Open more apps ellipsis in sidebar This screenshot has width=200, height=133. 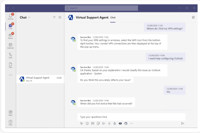pos(10,75)
